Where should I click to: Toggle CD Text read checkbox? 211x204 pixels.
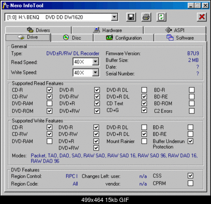[x=144, y=103]
